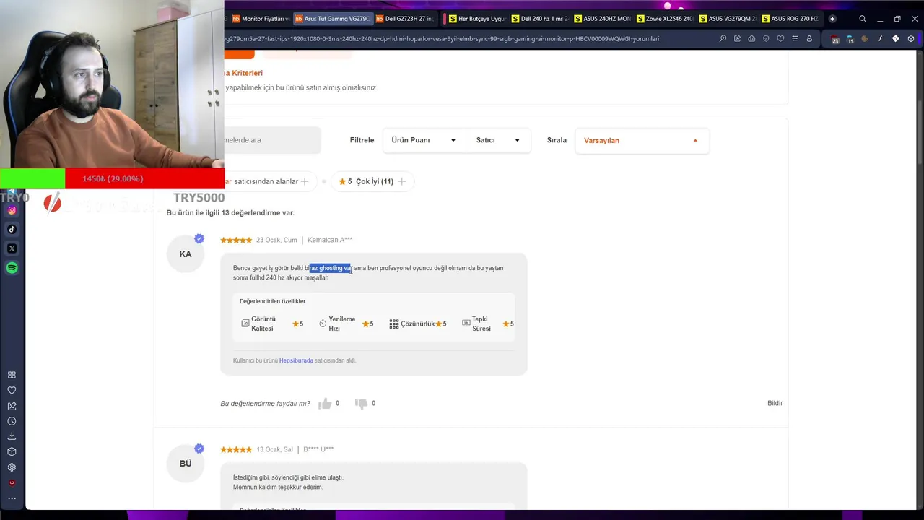Click 'Bu ürün ile ilgili 13 değerlendirme var.' text
924x520 pixels.
(230, 212)
